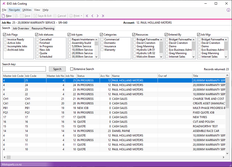Open the Print dropdown arrow
This screenshot has height=167, width=232.
82,16
